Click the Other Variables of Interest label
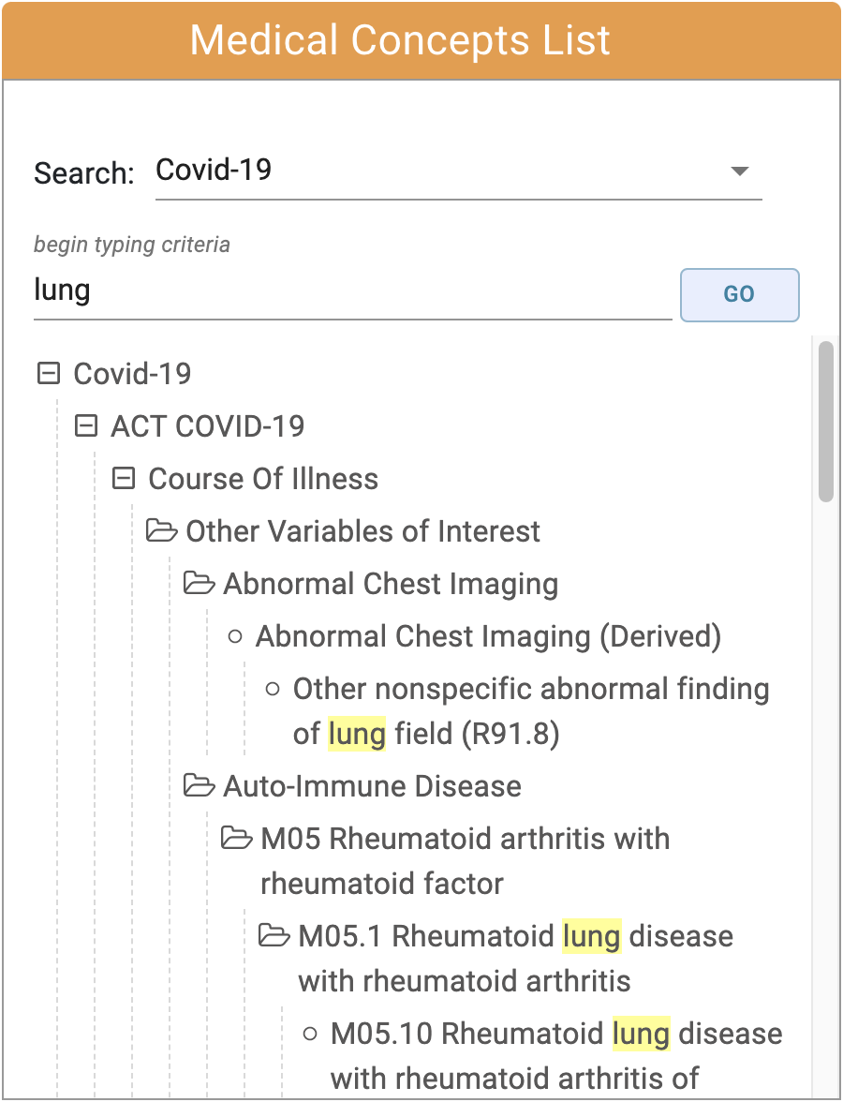This screenshot has height=1102, width=843. tap(362, 531)
